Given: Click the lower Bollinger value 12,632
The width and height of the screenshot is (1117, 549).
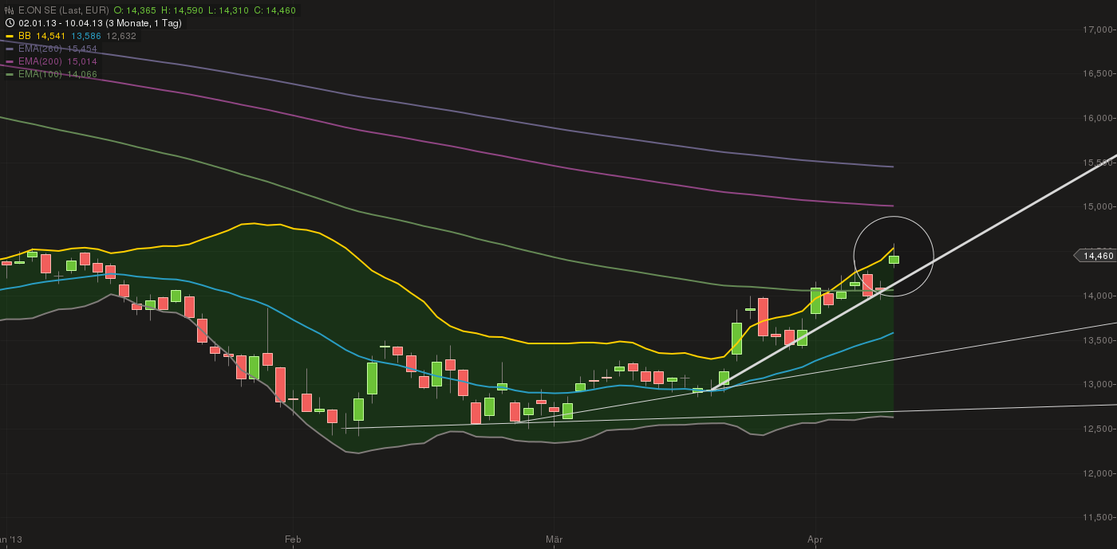Looking at the screenshot, I should (x=121, y=36).
